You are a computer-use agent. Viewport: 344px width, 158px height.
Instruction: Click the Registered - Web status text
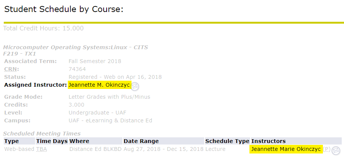pyautogui.click(x=115, y=77)
